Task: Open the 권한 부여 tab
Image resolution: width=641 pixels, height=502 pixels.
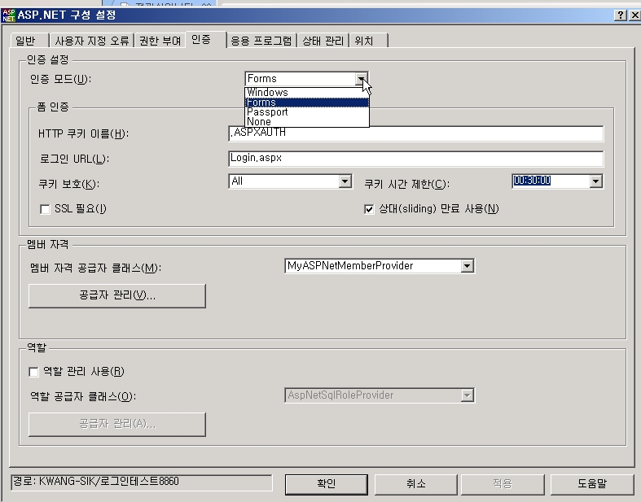Action: click(160, 41)
